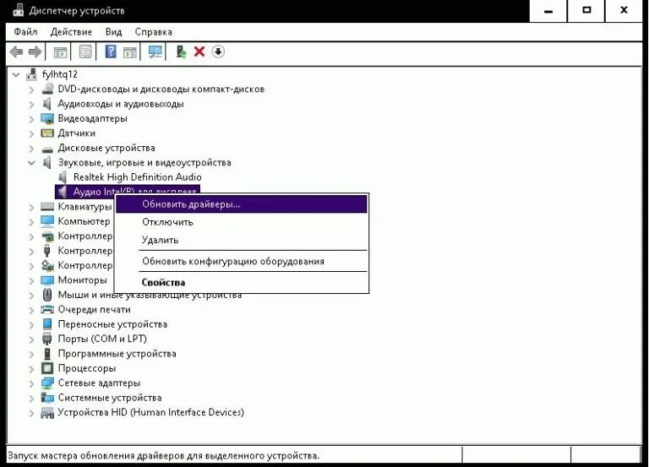Screen dimensions: 649x467
Task: Choose Обновить драйверы... in context menu
Action: [242, 204]
